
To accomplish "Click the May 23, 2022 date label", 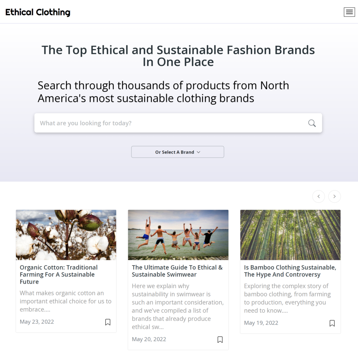I will (37, 322).
